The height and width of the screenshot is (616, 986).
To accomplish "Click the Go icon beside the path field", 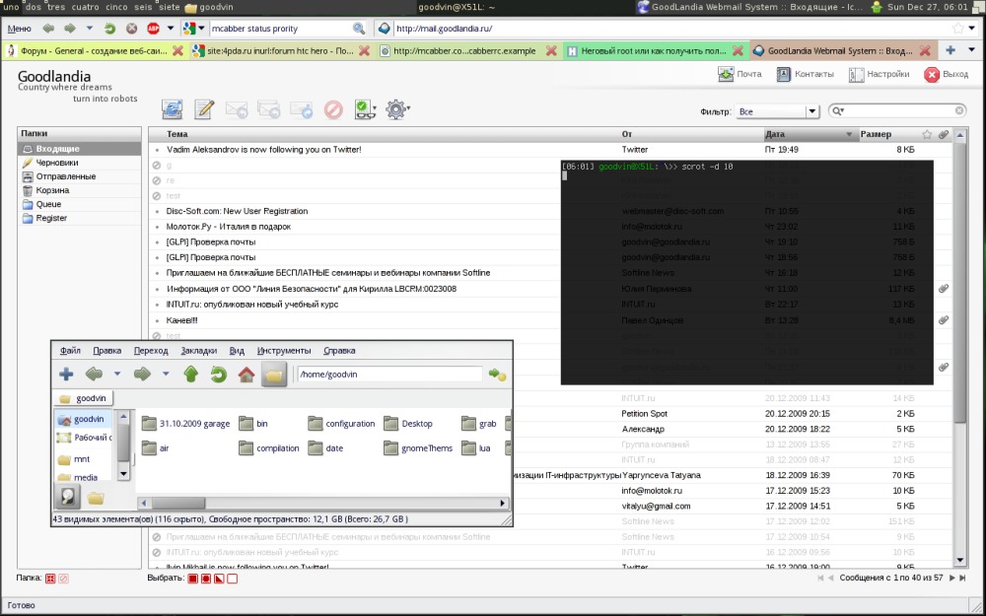I will click(497, 375).
